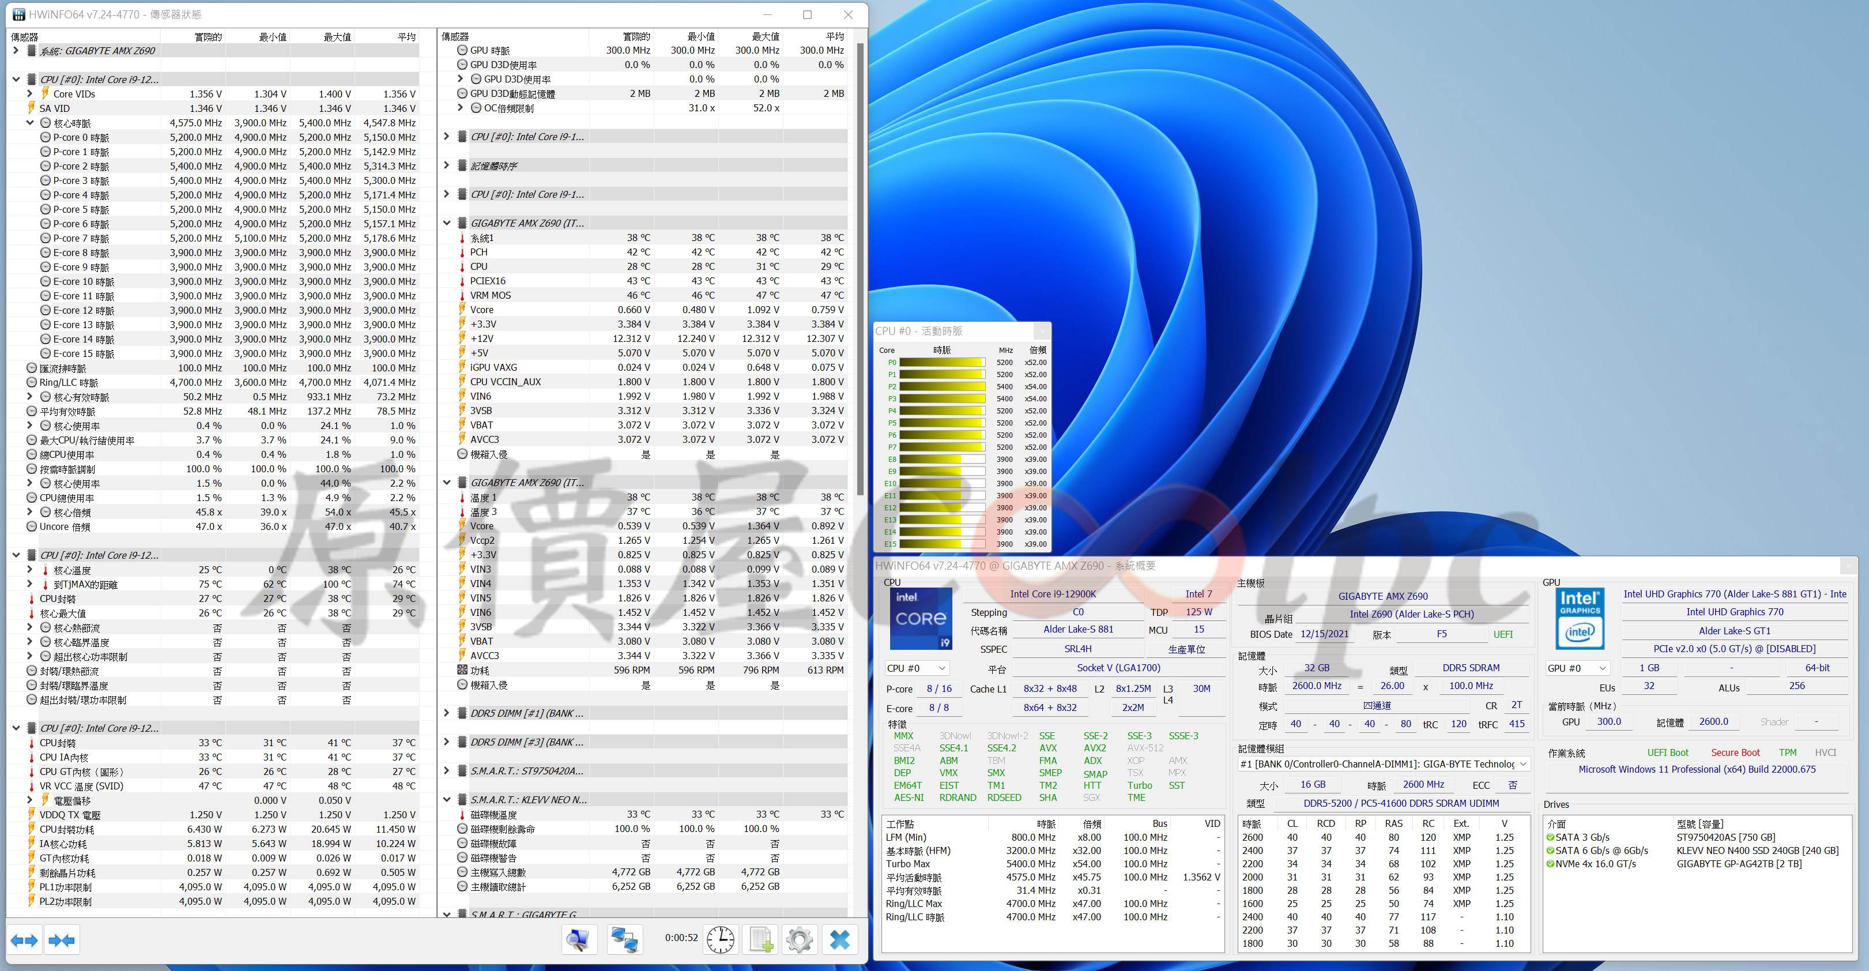Click the GIGABYTE GP-AG42TB drive entry
This screenshot has width=1869, height=971.
(x=1740, y=864)
